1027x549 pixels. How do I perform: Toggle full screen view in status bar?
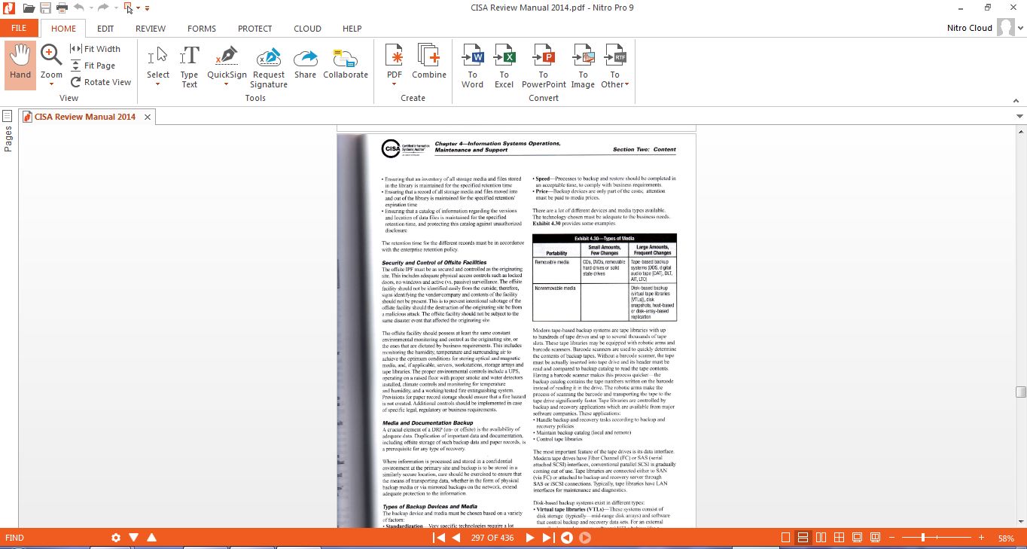click(857, 538)
